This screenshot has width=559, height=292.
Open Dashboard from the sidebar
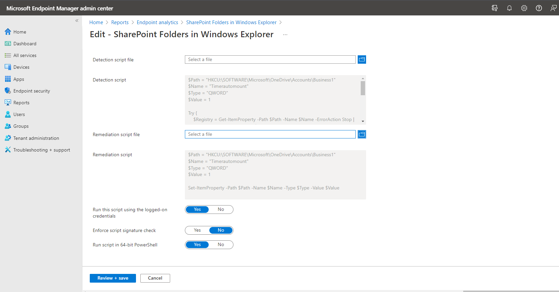25,44
